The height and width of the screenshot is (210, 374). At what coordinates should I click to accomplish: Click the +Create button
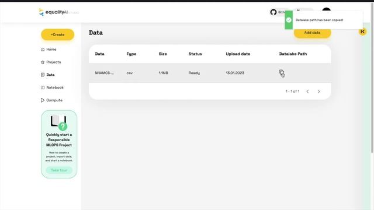click(x=57, y=34)
